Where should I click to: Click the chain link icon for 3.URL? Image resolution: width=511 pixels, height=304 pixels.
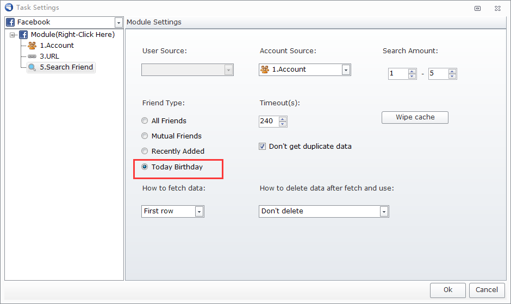(x=32, y=56)
